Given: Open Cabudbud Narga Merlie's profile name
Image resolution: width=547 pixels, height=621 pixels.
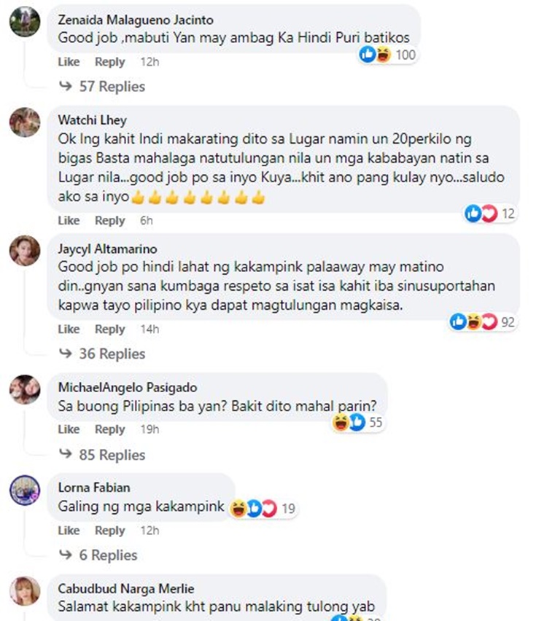Looking at the screenshot, I should tap(126, 588).
